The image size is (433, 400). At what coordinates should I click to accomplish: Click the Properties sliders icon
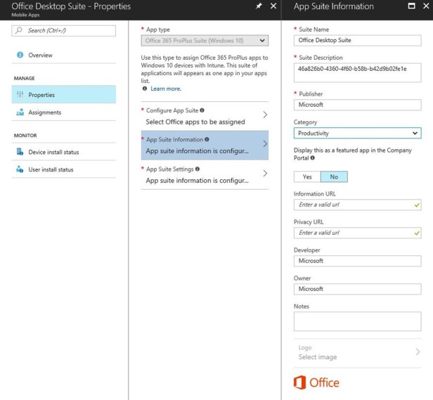click(x=20, y=95)
